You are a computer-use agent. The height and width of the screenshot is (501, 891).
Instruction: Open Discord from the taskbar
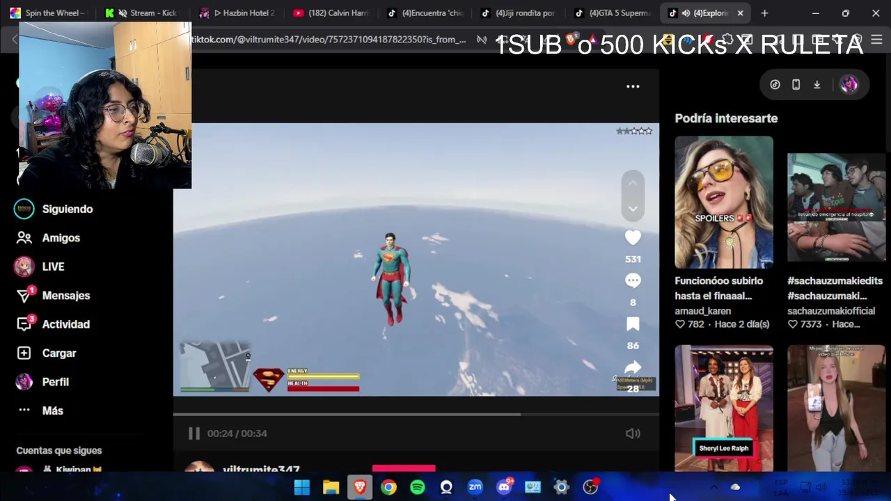point(504,487)
